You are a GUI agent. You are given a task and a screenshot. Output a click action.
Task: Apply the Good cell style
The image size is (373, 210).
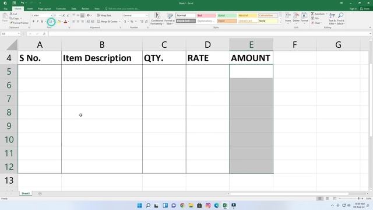[227, 16]
